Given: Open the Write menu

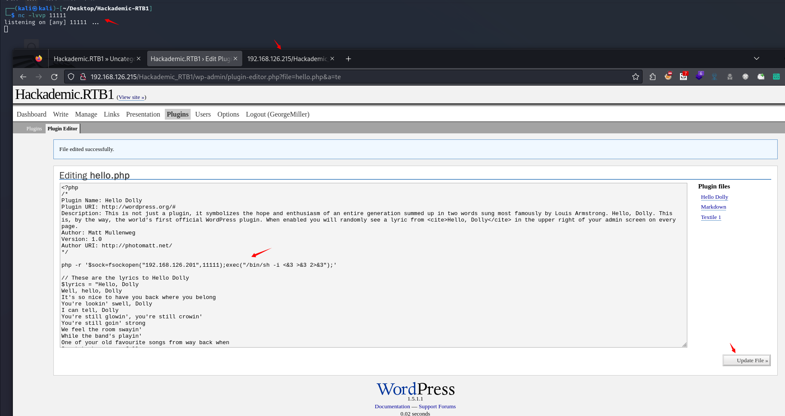Looking at the screenshot, I should coord(61,114).
